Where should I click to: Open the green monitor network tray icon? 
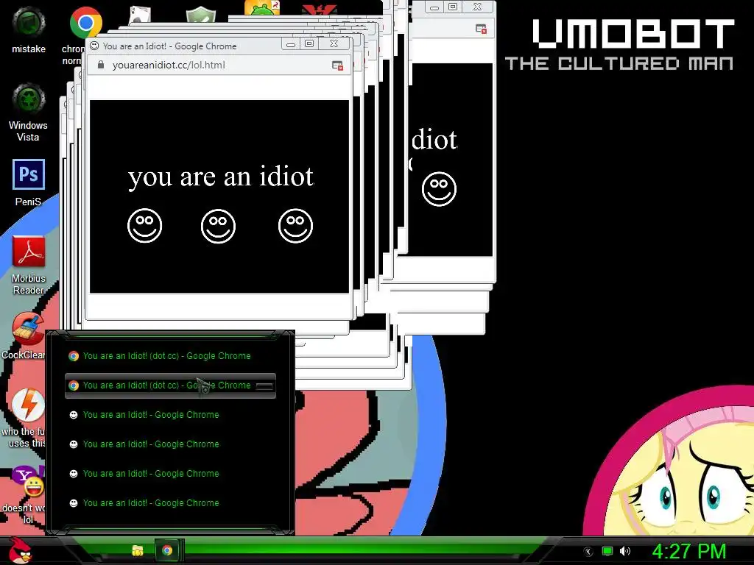tap(607, 551)
